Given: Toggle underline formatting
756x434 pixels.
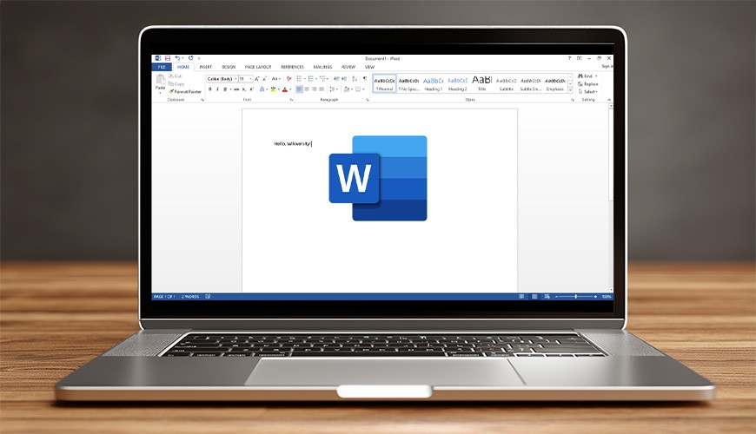Looking at the screenshot, I should point(225,89).
